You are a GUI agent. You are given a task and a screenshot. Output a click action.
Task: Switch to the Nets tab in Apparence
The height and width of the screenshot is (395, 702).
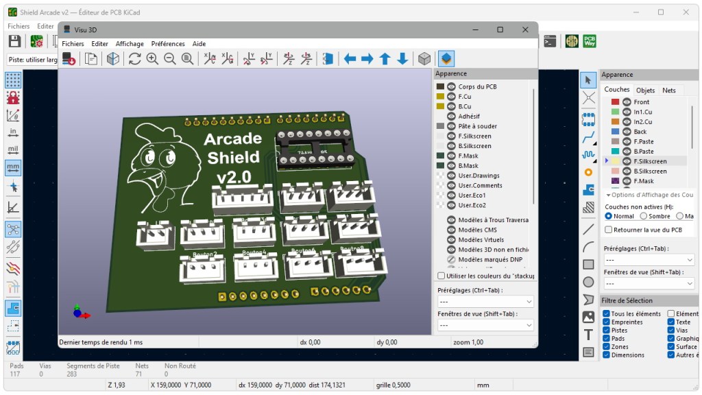click(668, 90)
